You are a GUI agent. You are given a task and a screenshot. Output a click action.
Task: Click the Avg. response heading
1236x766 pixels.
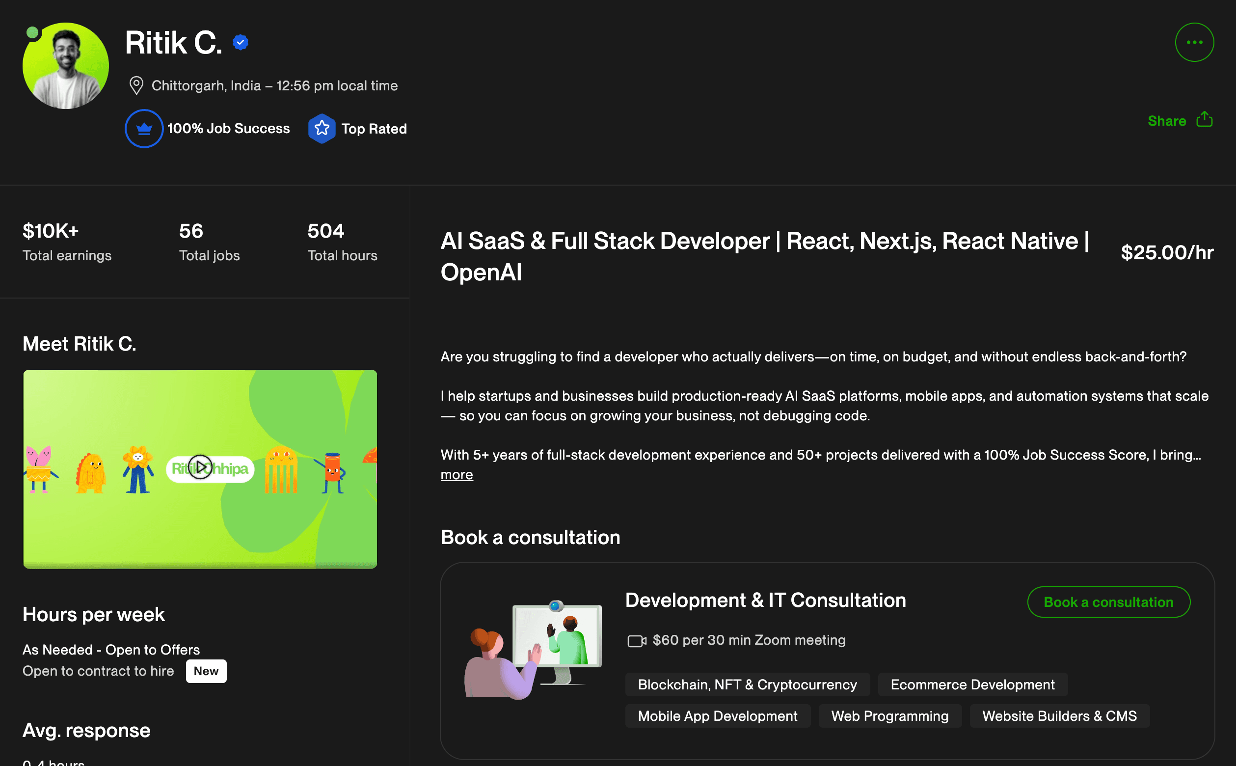point(86,730)
